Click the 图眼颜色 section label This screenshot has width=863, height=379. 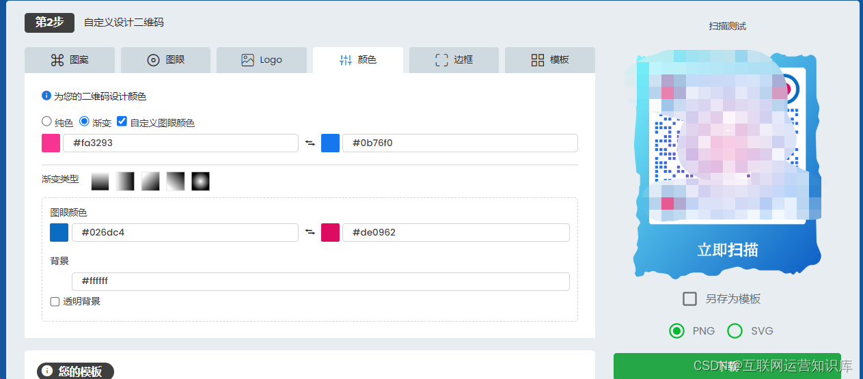[68, 213]
